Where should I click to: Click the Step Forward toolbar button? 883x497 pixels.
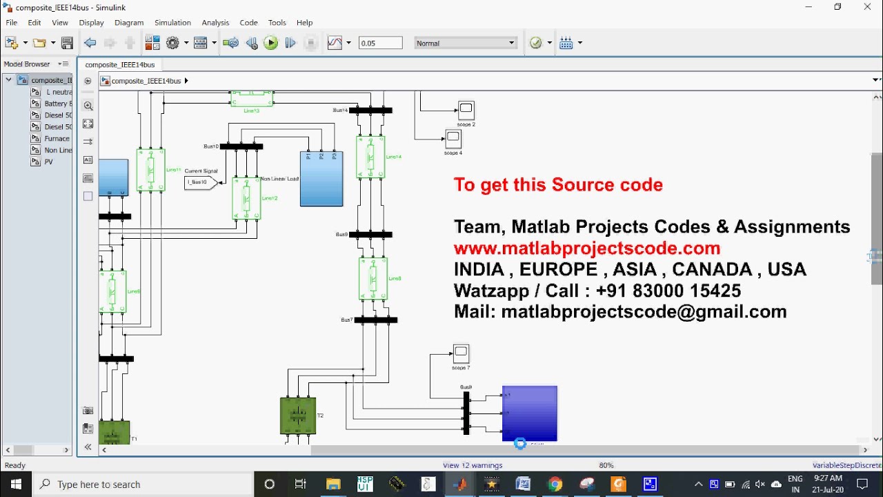point(290,43)
